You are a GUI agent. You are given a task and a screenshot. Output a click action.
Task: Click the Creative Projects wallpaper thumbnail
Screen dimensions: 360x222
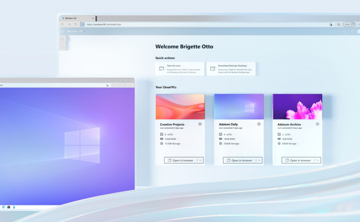[x=180, y=106]
